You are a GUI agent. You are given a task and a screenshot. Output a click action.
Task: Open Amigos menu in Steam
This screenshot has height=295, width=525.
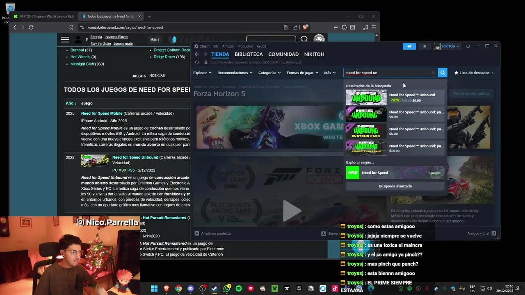pos(228,46)
